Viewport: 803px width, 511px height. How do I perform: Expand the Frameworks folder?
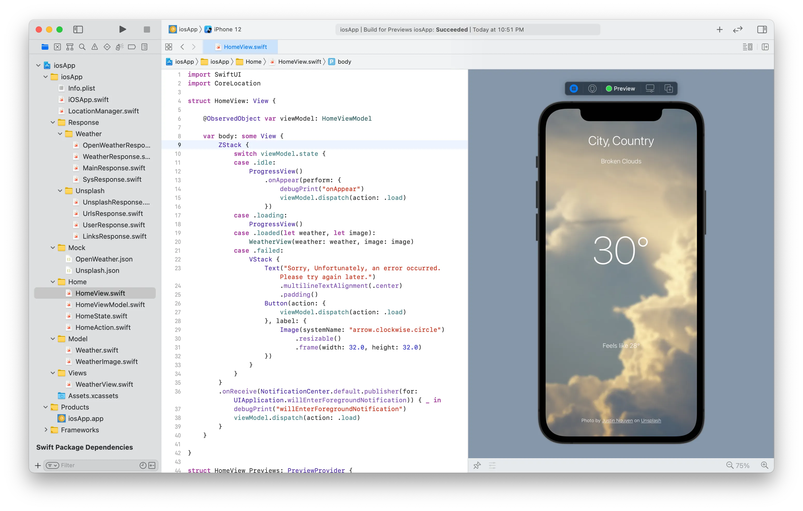click(x=46, y=430)
